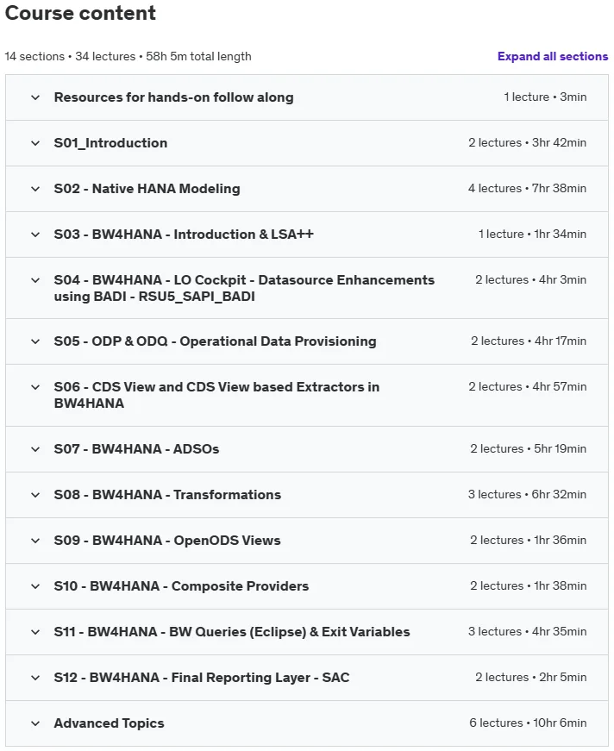Image resolution: width=614 pixels, height=751 pixels.
Task: Expand all sections link
Action: pyautogui.click(x=553, y=57)
